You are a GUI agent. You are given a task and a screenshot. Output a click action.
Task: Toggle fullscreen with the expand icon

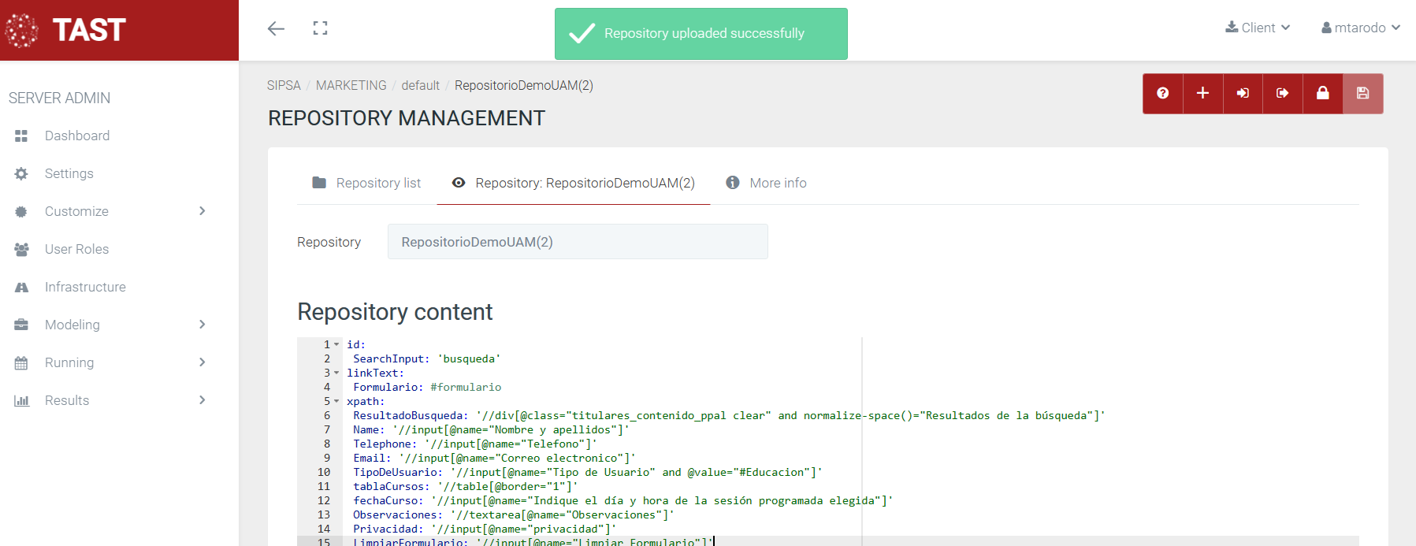(320, 28)
